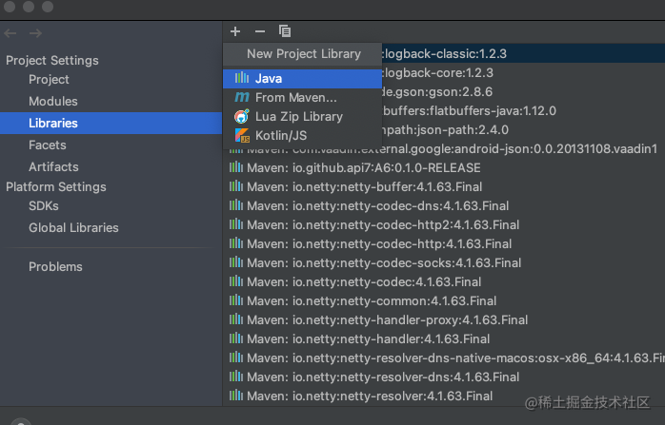The image size is (665, 425).
Task: Open the Project settings page
Action: pyautogui.click(x=49, y=80)
